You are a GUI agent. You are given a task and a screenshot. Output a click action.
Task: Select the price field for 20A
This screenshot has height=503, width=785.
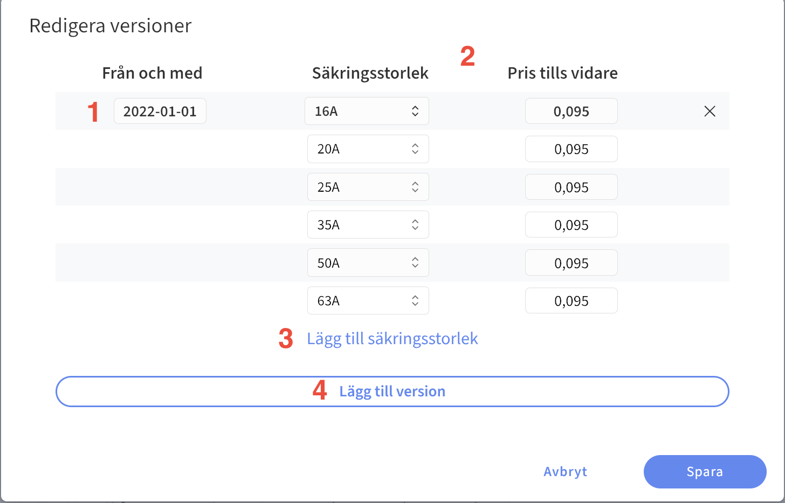pos(571,149)
